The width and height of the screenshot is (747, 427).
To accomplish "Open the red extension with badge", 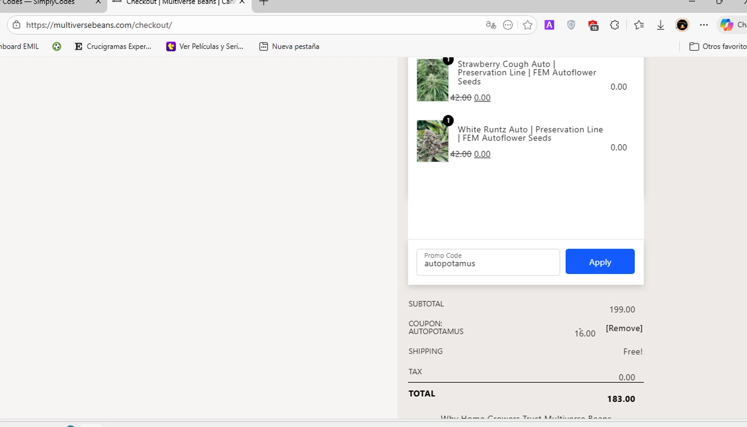I will (x=593, y=25).
